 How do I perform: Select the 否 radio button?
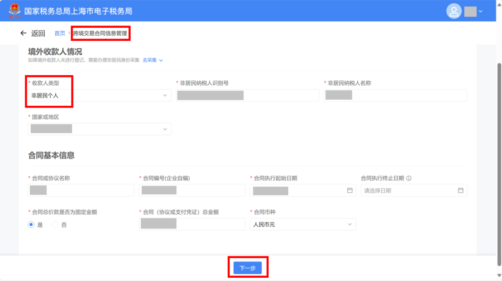54,224
